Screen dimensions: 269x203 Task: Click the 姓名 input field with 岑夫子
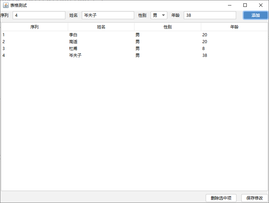pyautogui.click(x=108, y=15)
